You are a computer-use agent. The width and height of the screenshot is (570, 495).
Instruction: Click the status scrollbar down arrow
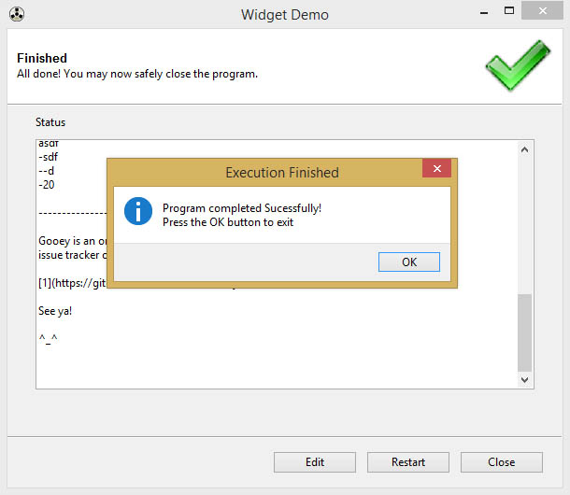[x=525, y=379]
